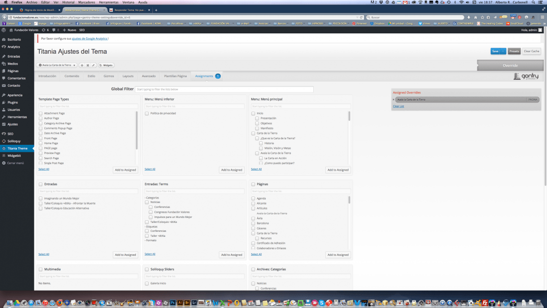This screenshot has height=308, width=547.
Task: Focus the Global Filter input field
Action: [x=224, y=90]
